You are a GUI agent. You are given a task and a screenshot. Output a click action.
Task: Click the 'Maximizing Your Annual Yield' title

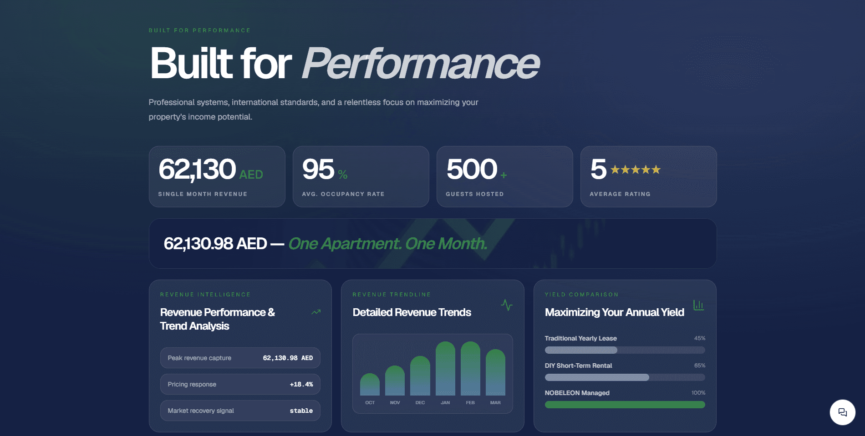click(615, 312)
